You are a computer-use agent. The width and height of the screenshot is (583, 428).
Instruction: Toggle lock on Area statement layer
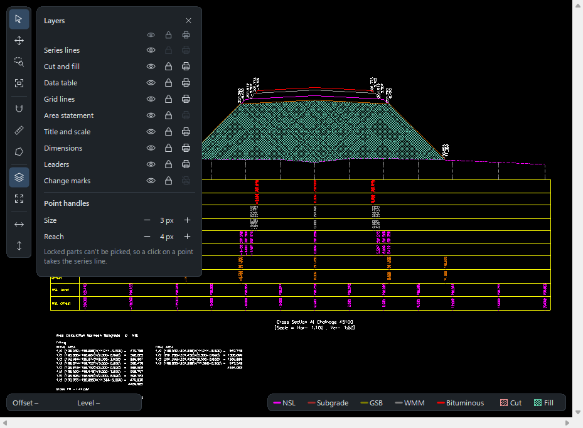pyautogui.click(x=168, y=115)
